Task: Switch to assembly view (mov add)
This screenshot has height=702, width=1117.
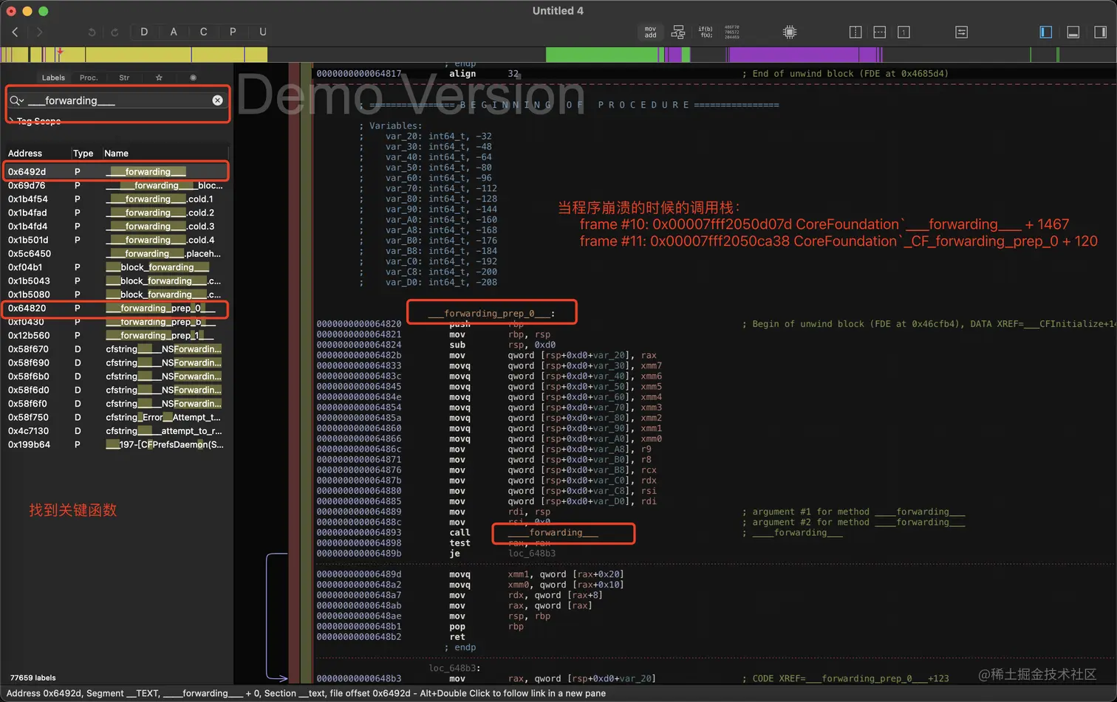Action: point(650,32)
